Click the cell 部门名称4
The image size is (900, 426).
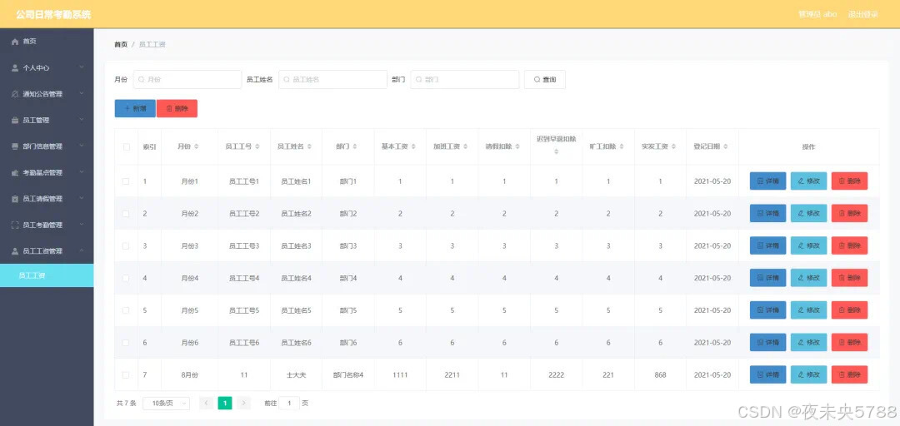pyautogui.click(x=348, y=375)
